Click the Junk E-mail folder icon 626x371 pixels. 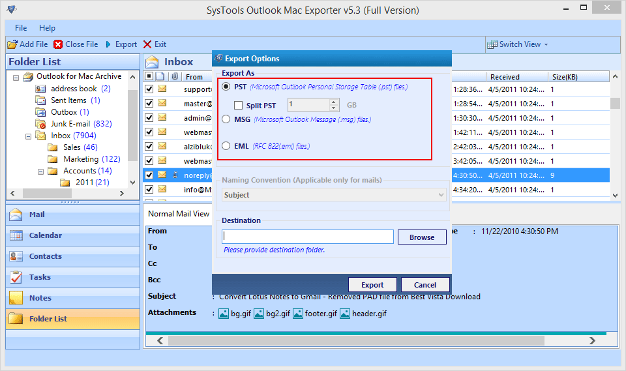(x=40, y=124)
